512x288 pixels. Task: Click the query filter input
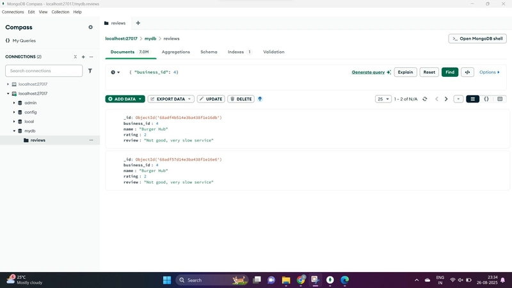coord(237,72)
